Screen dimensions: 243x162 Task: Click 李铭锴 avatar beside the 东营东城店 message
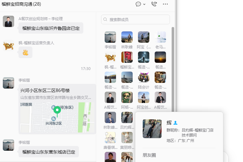pyautogui.click(x=8, y=145)
